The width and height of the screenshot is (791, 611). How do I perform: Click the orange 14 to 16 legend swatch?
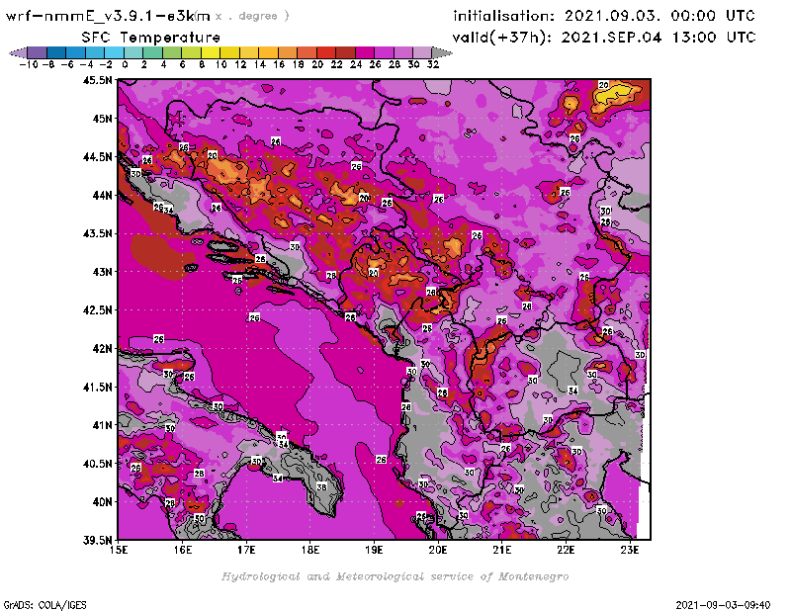(x=268, y=52)
